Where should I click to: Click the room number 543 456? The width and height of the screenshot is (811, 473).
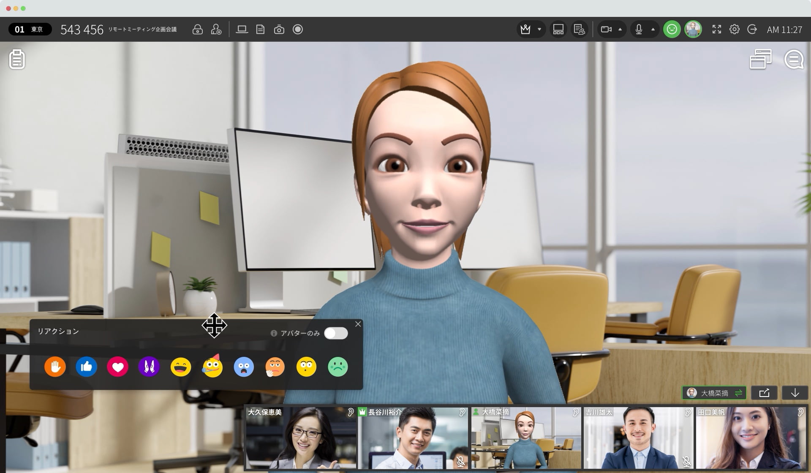click(x=82, y=30)
